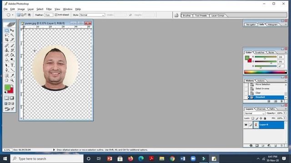Open the Layers panel options menu
This screenshot has height=163, width=291.
[x=286, y=109]
